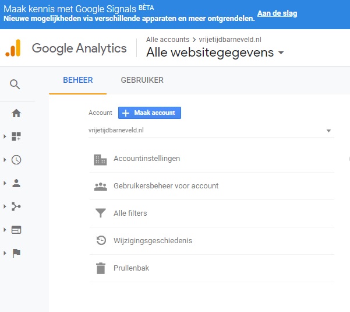Click the trash can icon for Prullenbak

coord(101,268)
